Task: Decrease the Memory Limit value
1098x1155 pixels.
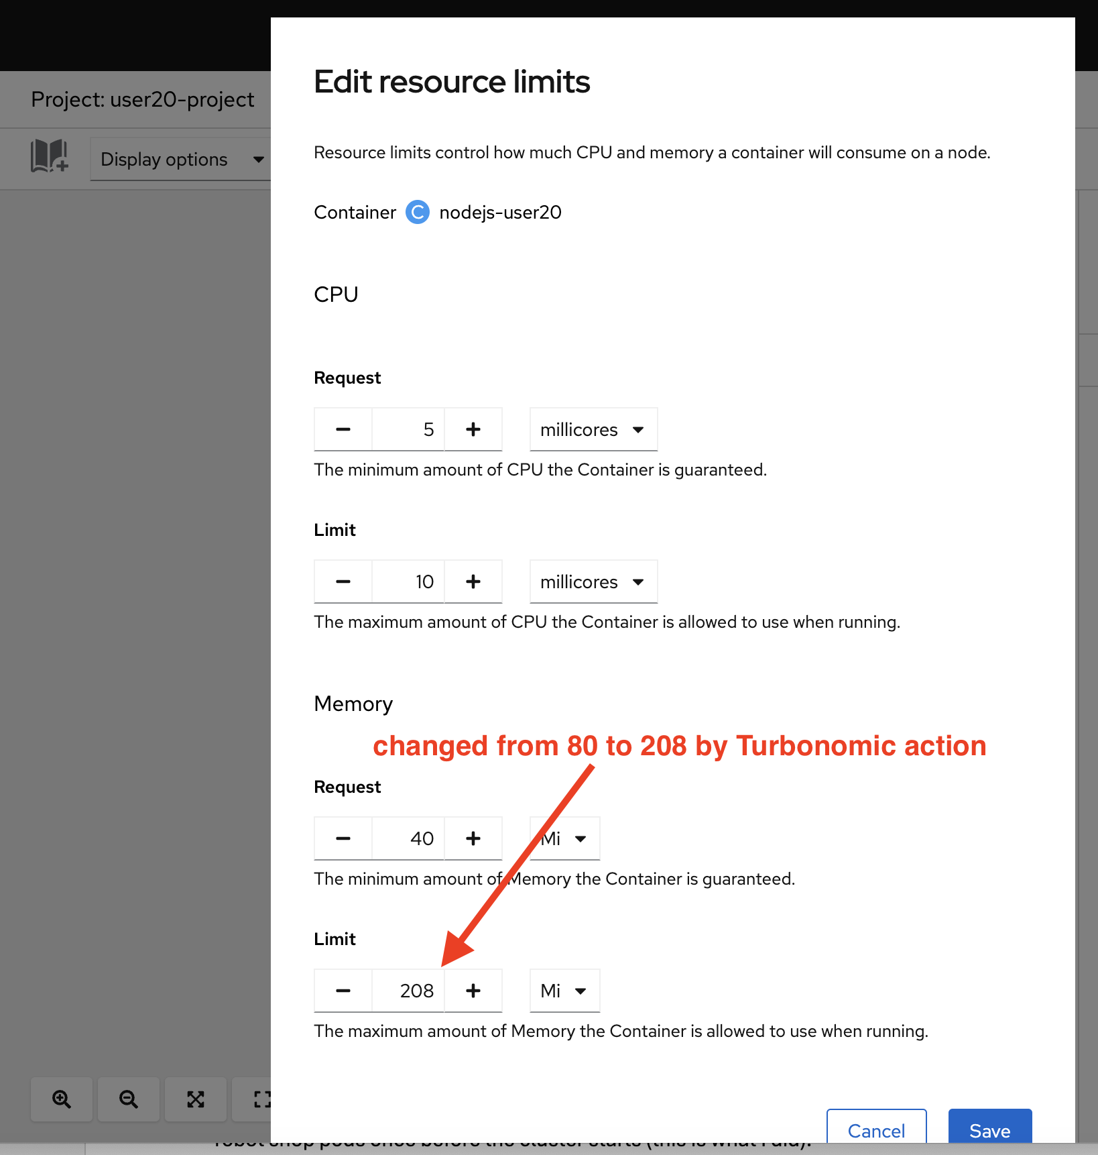Action: [x=343, y=991]
